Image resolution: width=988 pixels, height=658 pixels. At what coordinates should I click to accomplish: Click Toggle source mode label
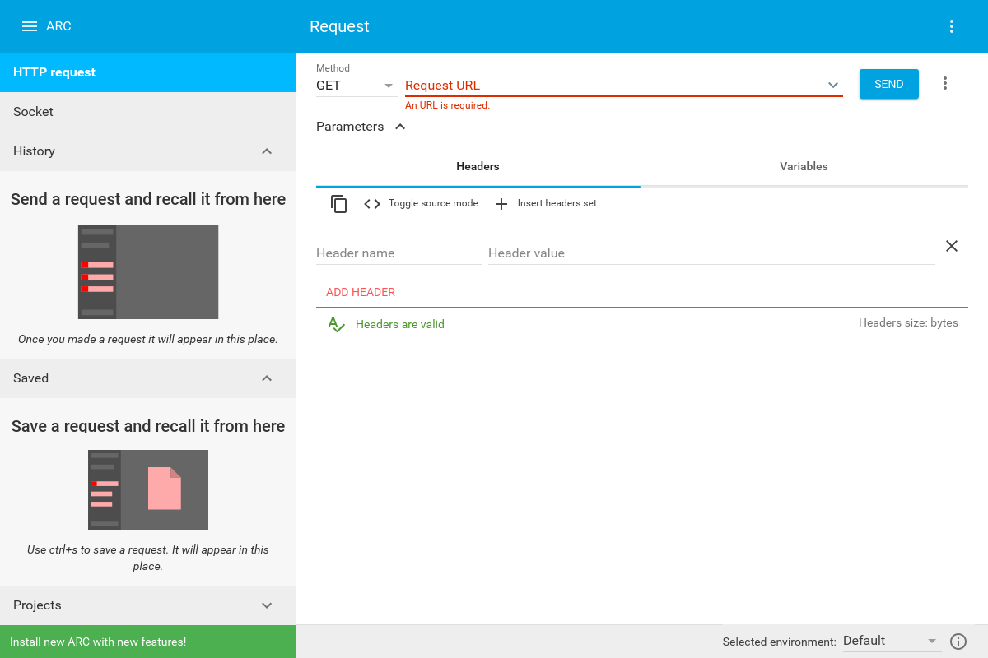[x=433, y=203]
